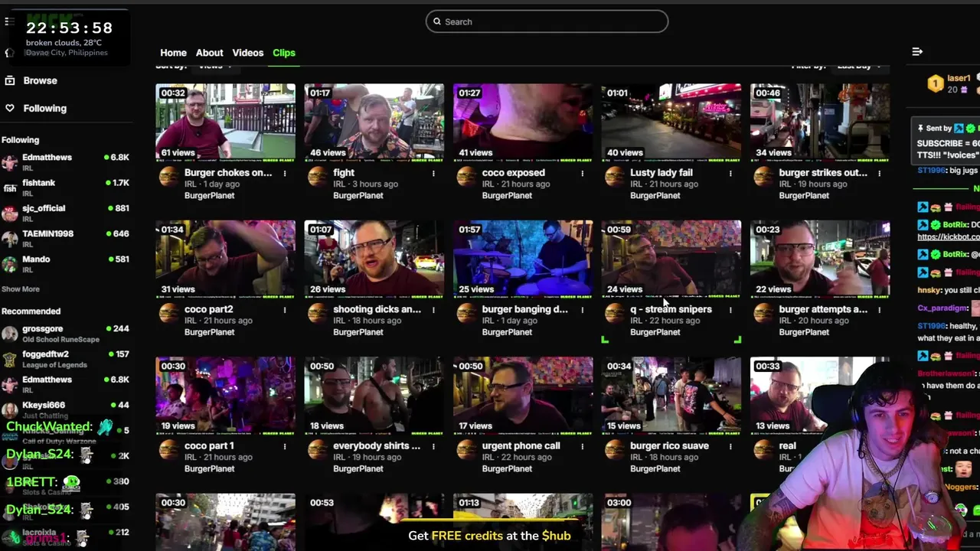Click the search magnifier icon
The width and height of the screenshot is (980, 551).
437,21
